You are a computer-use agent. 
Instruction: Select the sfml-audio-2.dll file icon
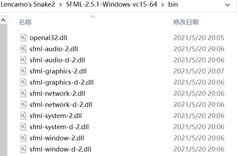23,49
